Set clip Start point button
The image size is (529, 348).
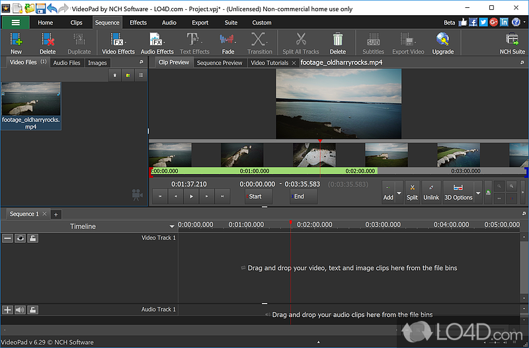(259, 196)
